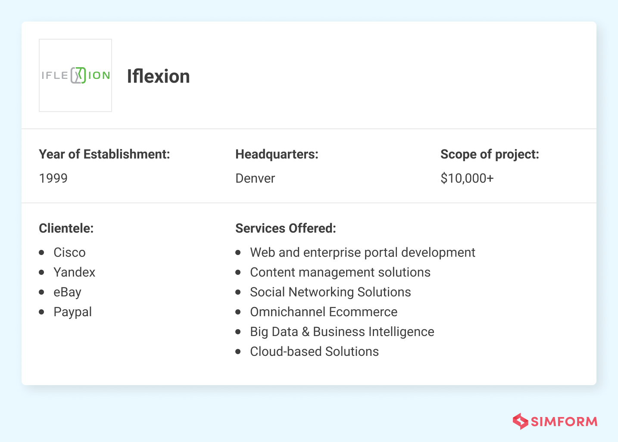This screenshot has height=442, width=618.
Task: Select Paypal in the clientele list
Action: 73,312
